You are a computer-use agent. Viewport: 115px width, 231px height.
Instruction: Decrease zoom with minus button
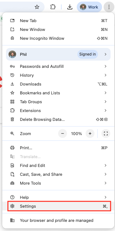pos(63,133)
